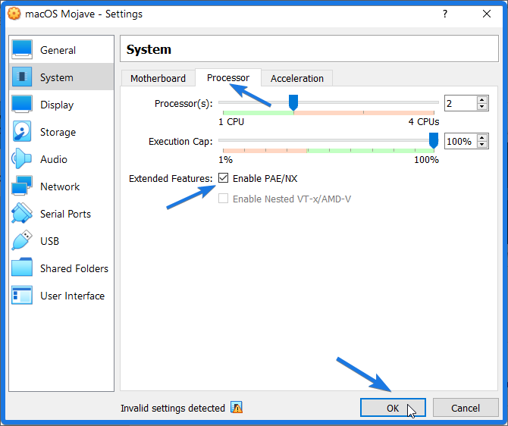Decrease execution cap with down arrow
Screen dimensions: 508x426
click(482, 145)
